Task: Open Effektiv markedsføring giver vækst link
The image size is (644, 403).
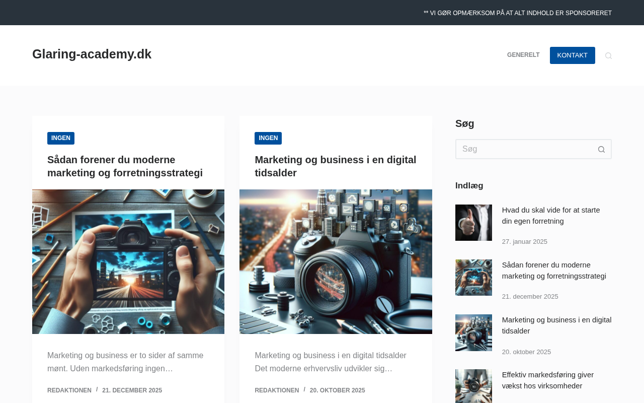Action: pyautogui.click(x=547, y=380)
